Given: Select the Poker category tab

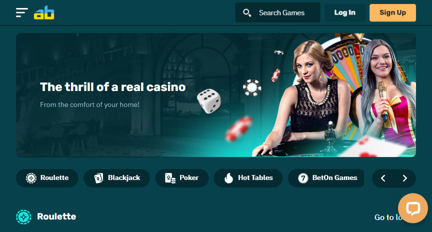Looking at the screenshot, I should tap(182, 178).
